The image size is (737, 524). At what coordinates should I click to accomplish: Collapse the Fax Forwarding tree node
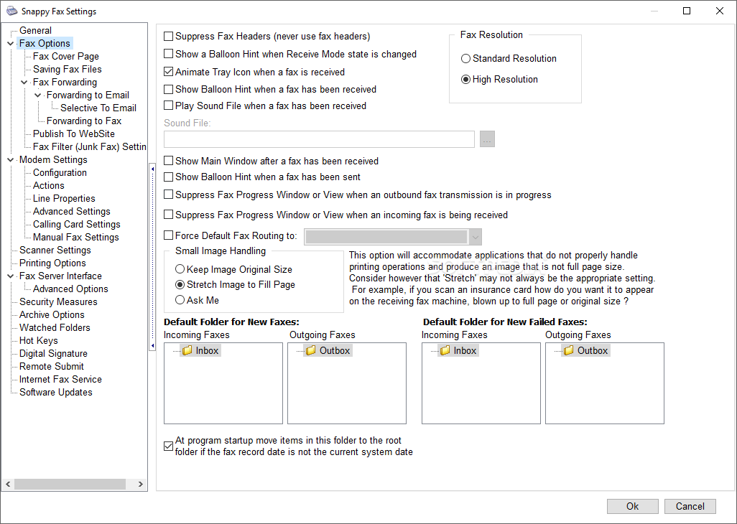click(24, 82)
